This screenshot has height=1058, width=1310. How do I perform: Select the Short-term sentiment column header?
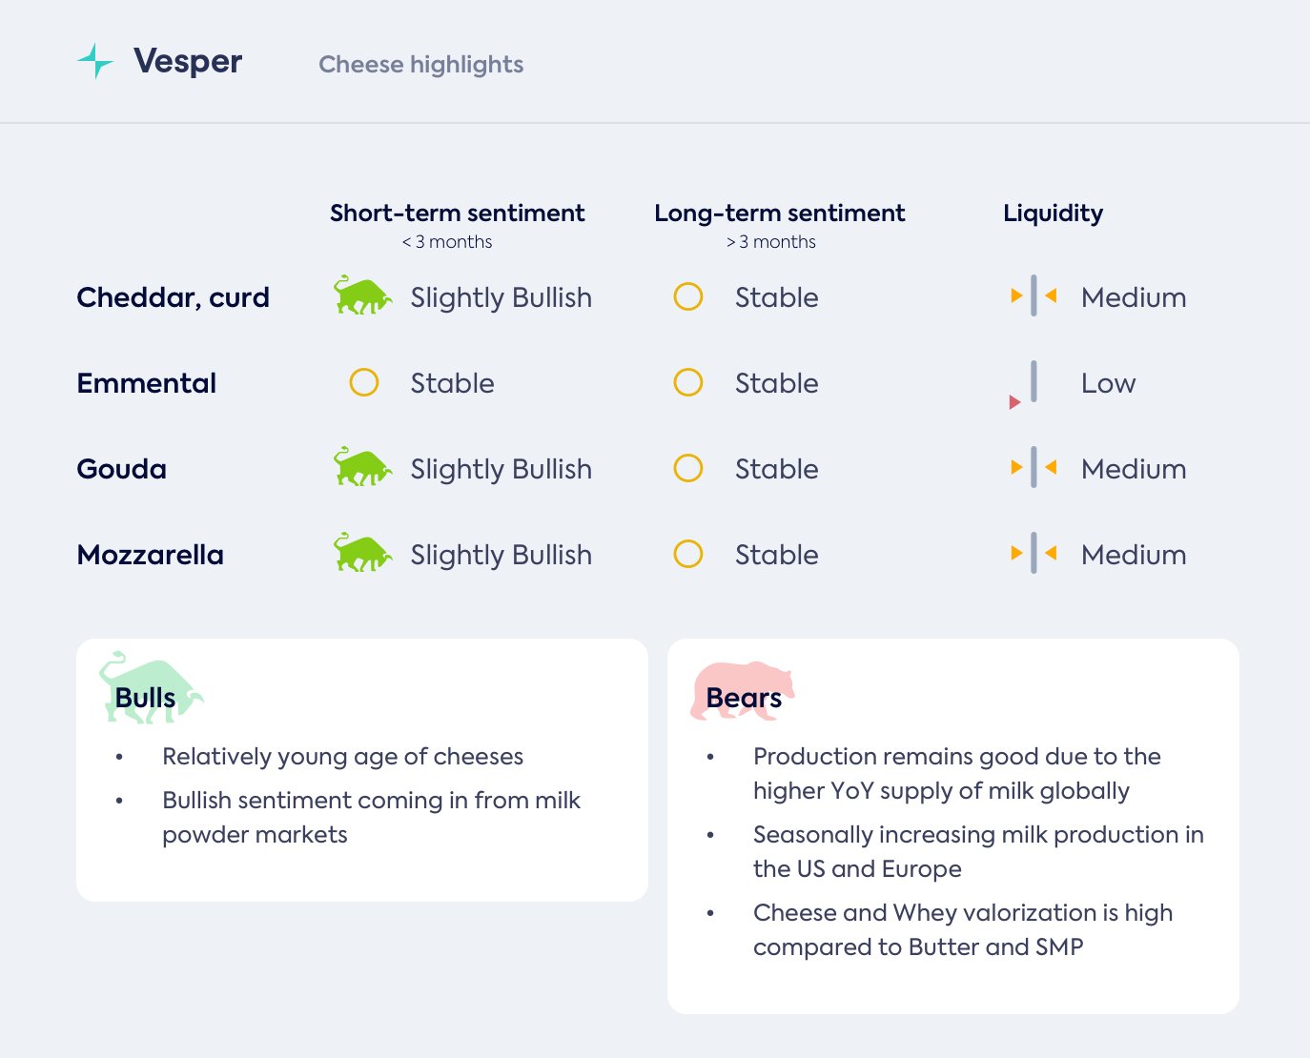[457, 214]
